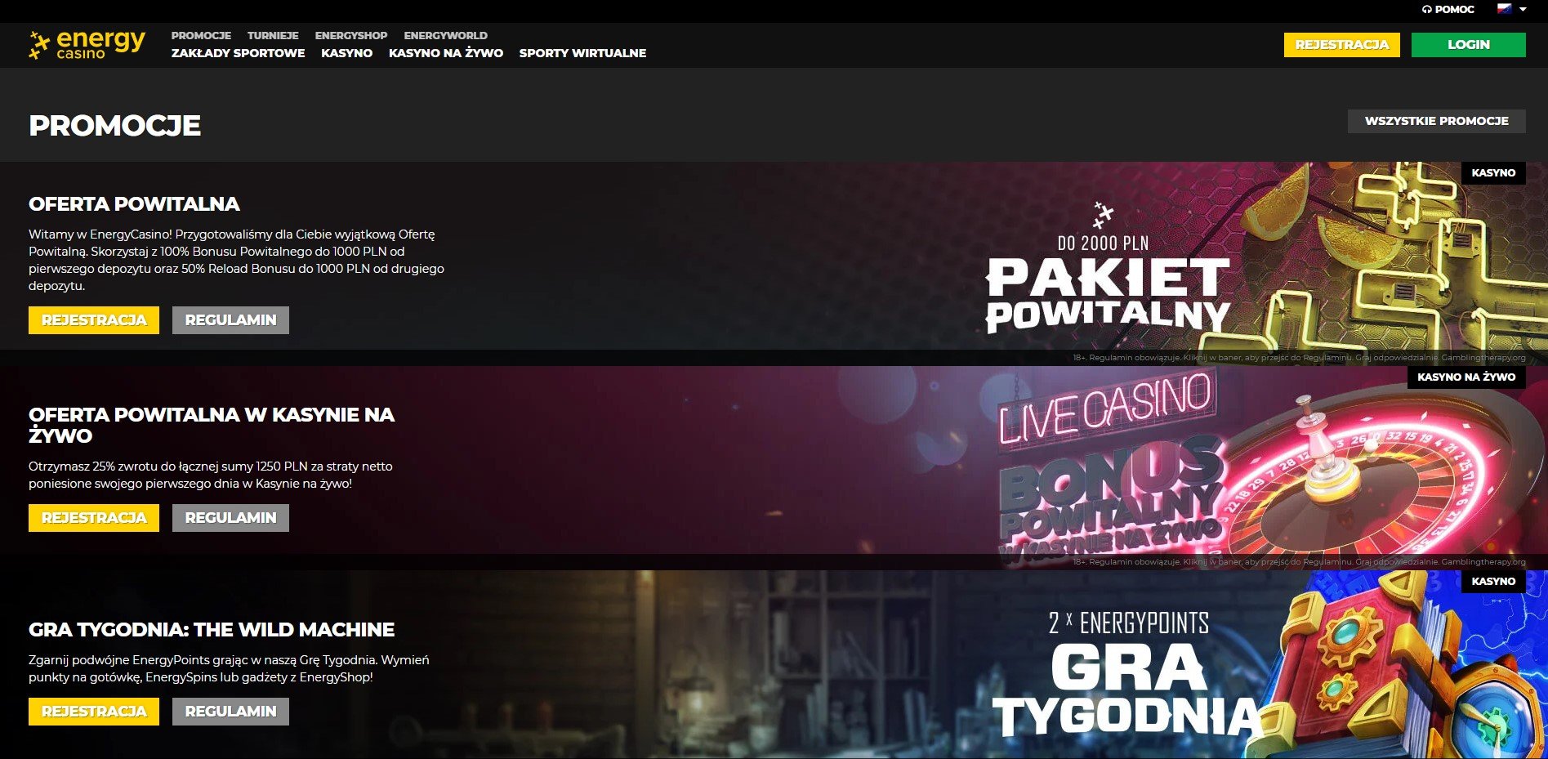Show Wszystkie Promocje filter
The height and width of the screenshot is (759, 1548).
pos(1436,121)
